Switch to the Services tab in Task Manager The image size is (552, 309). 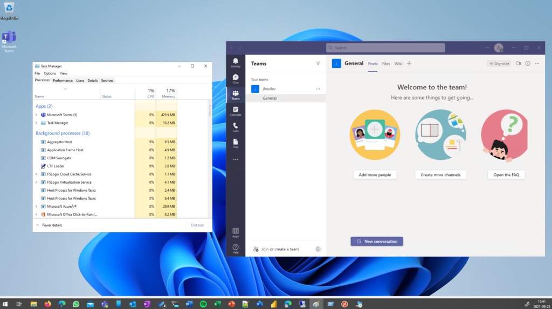pyautogui.click(x=107, y=81)
